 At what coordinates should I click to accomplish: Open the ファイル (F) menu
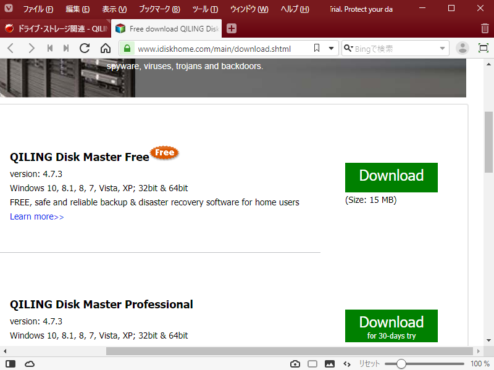[38, 9]
